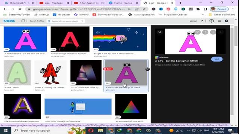239x134 pixels.
Task: Open the lumen5 bookmark
Action: [x=81, y=15]
